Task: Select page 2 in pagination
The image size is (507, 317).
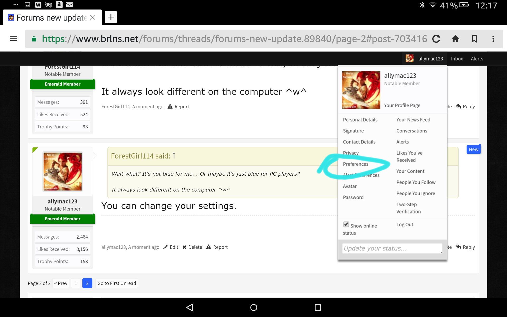Action: point(87,283)
